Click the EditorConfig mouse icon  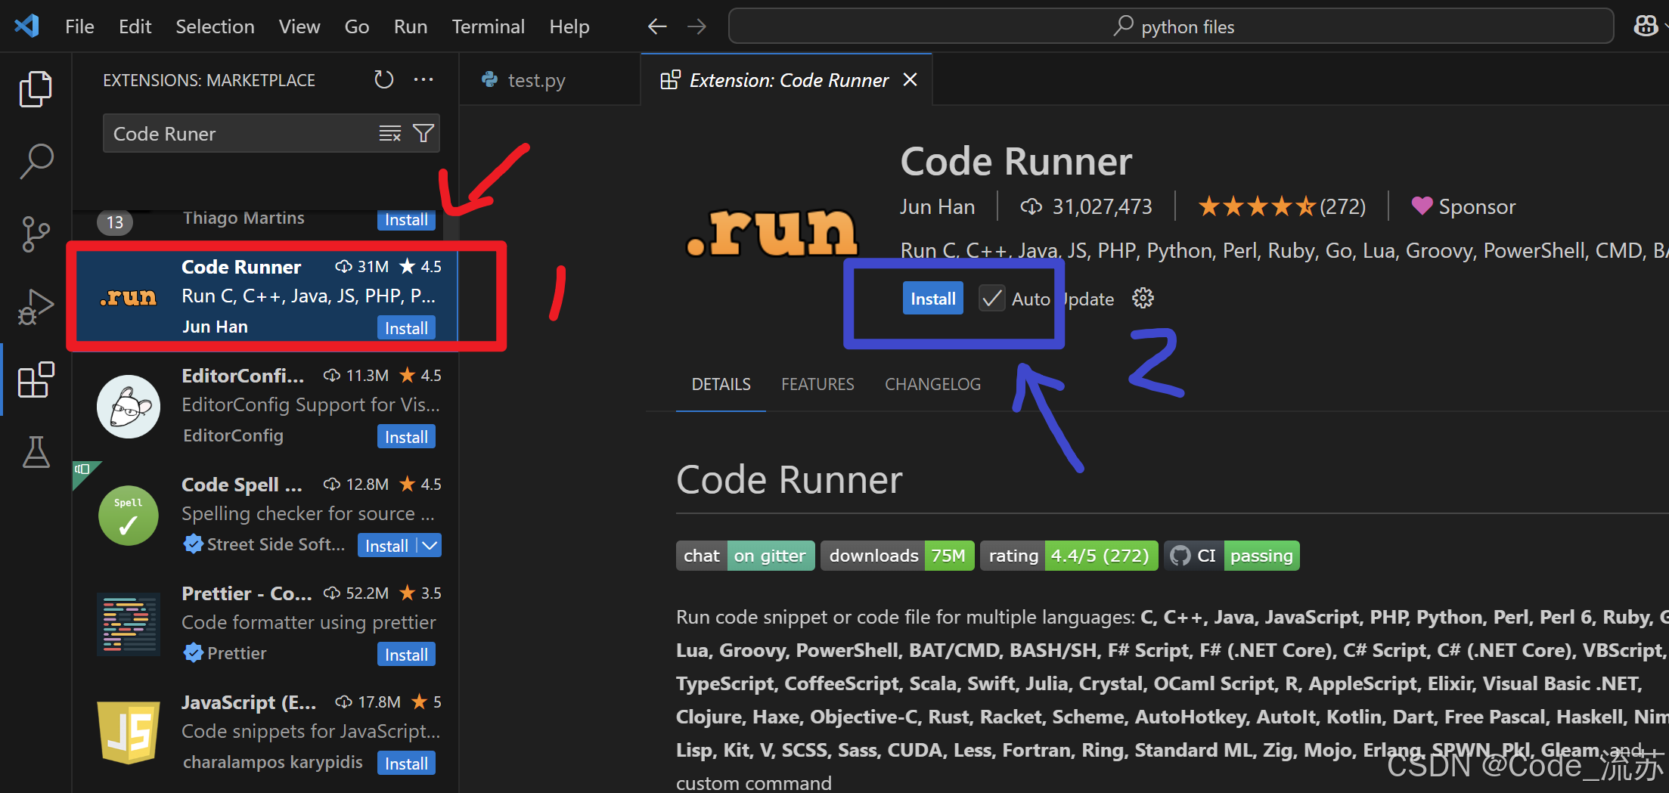pos(129,407)
